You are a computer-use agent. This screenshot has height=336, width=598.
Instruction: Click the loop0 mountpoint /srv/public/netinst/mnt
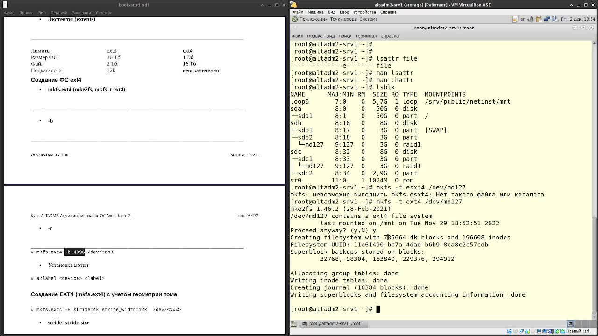468,102
